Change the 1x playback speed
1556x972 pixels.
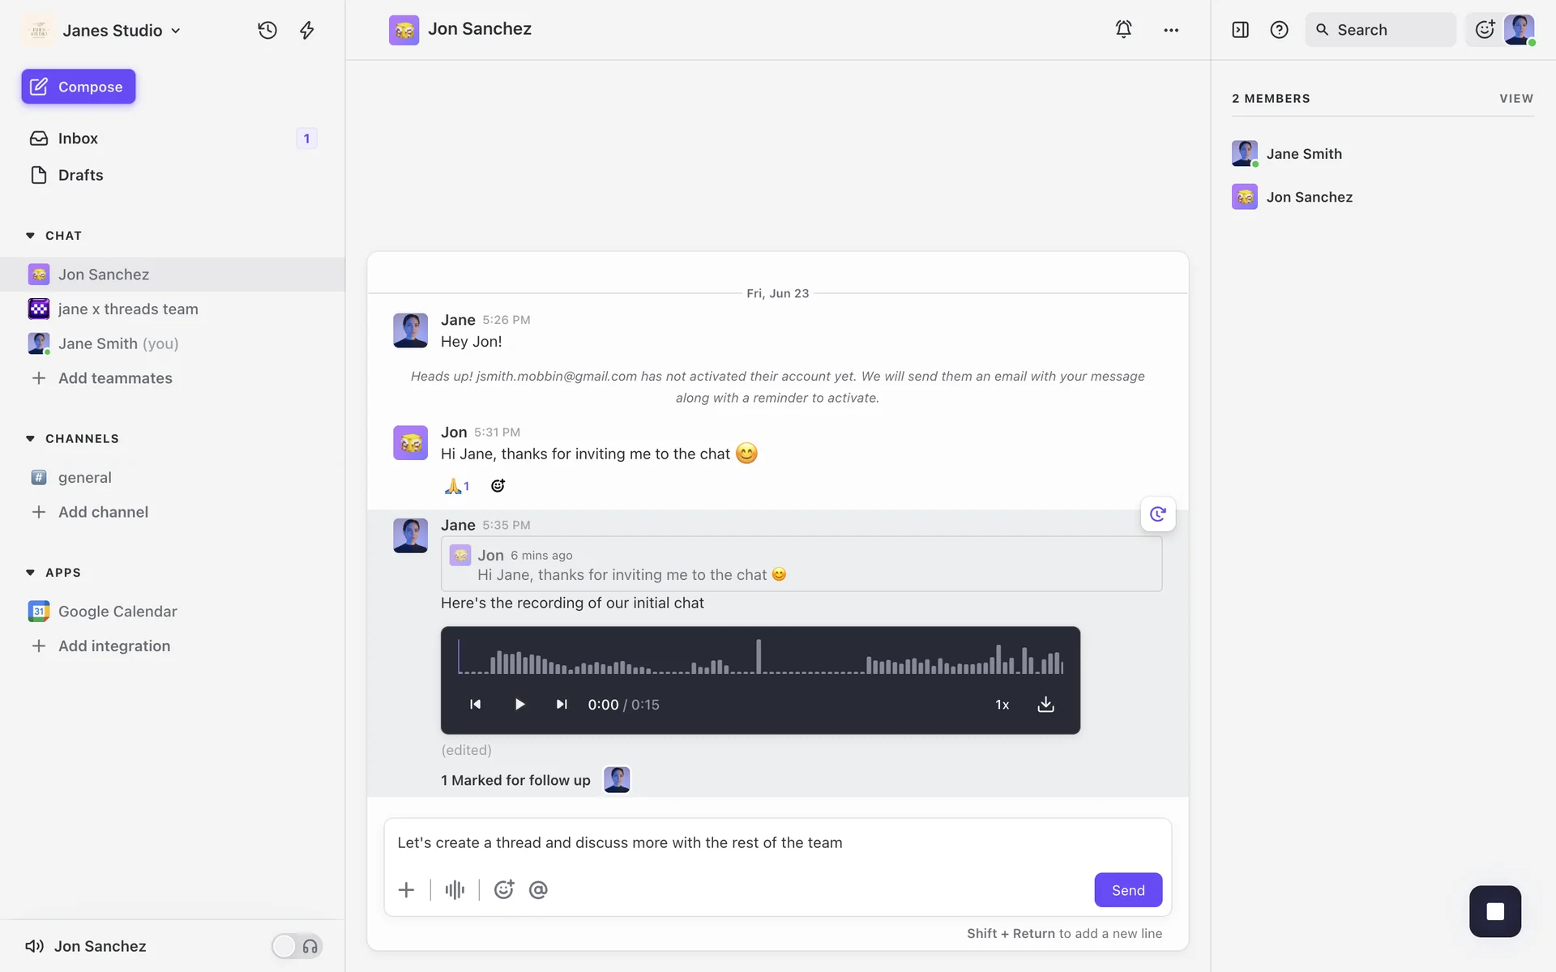(1002, 705)
